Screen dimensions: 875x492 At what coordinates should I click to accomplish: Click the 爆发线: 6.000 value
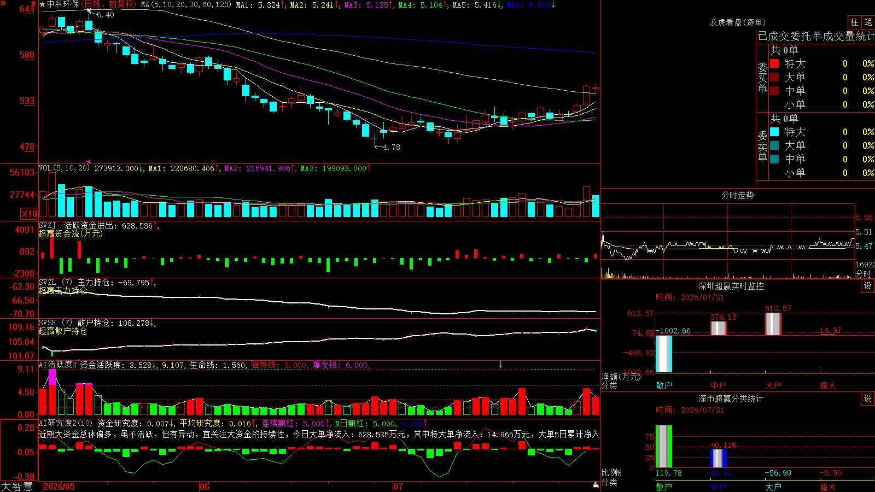[x=341, y=365]
